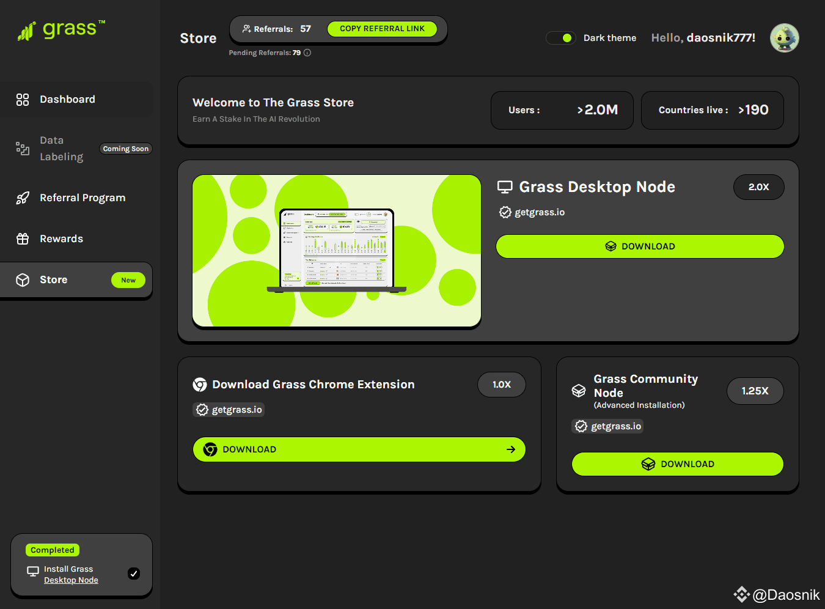Go to the Rewards section
The image size is (825, 609).
pos(76,239)
